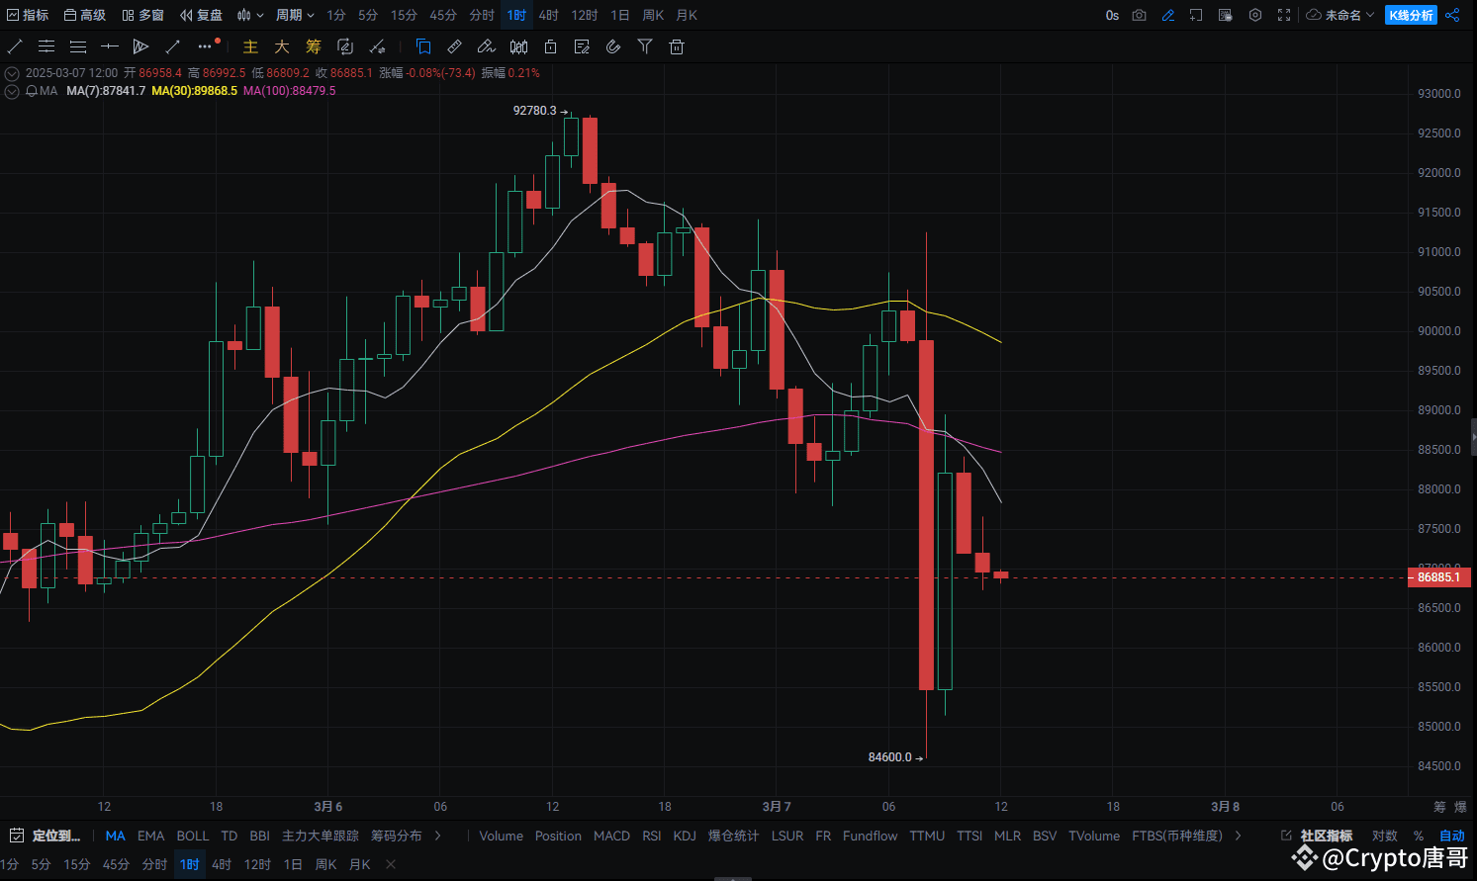Click the 大 large-order indicator icon
The width and height of the screenshot is (1477, 881).
coord(282,46)
